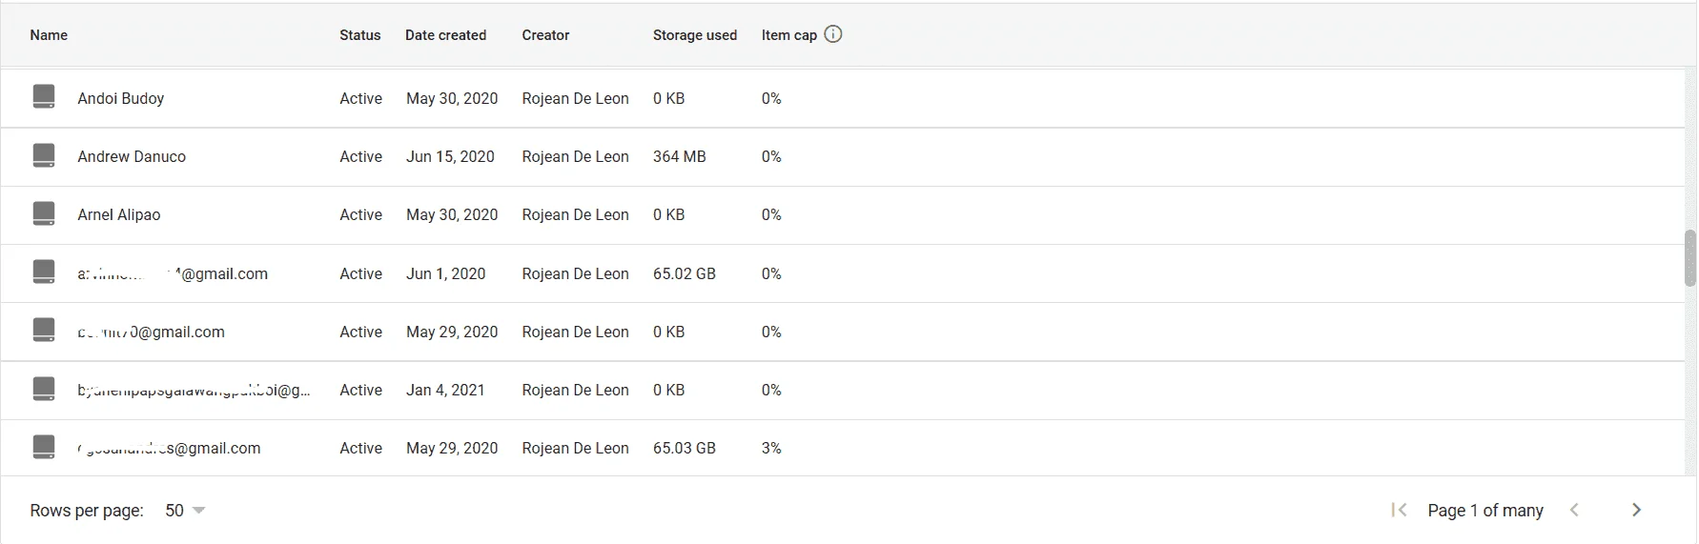The width and height of the screenshot is (1699, 544).
Task: Select the drive icon for Arnel Alipao
Action: point(44,213)
